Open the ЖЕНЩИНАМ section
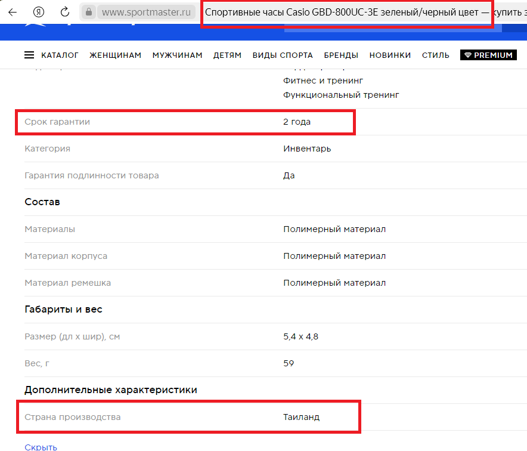Image resolution: width=527 pixels, height=451 pixels. [115, 55]
